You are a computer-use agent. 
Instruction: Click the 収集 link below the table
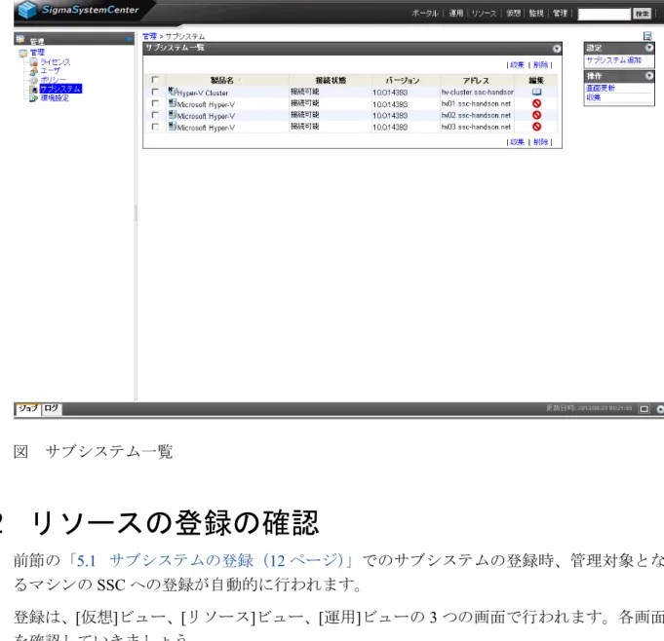point(517,142)
